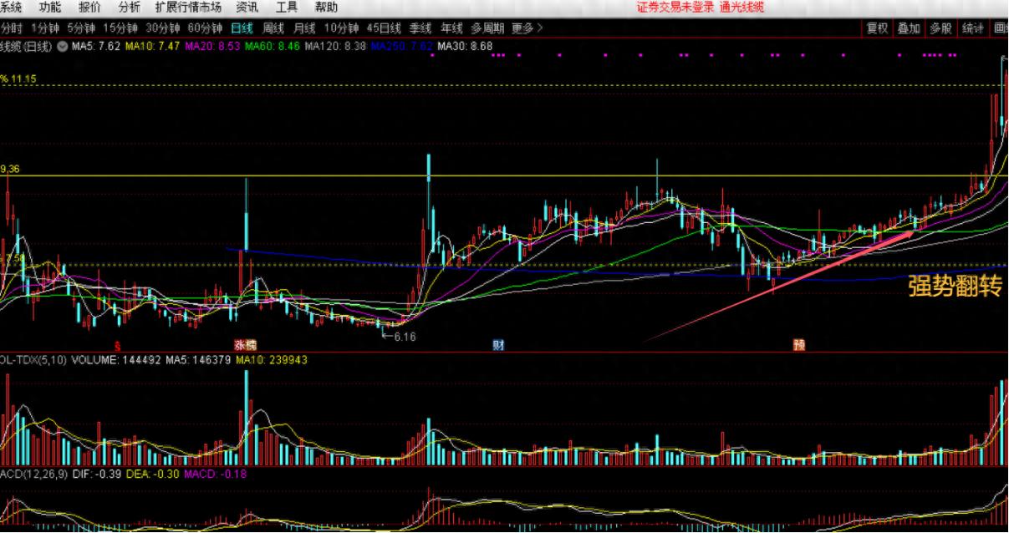Open the 扩展行情市场 menu

click(188, 8)
